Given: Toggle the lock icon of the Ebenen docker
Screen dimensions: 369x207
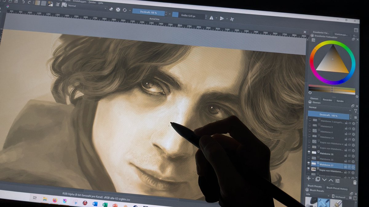Looking at the screenshot, I should click(x=310, y=102).
